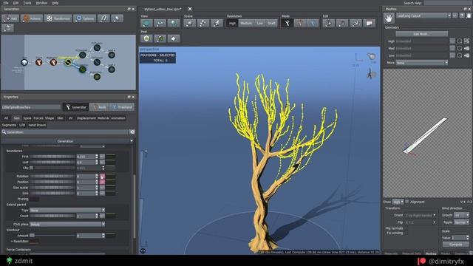The image size is (473, 266).
Task: Click first Scene toolbar icon
Action: [x=190, y=23]
